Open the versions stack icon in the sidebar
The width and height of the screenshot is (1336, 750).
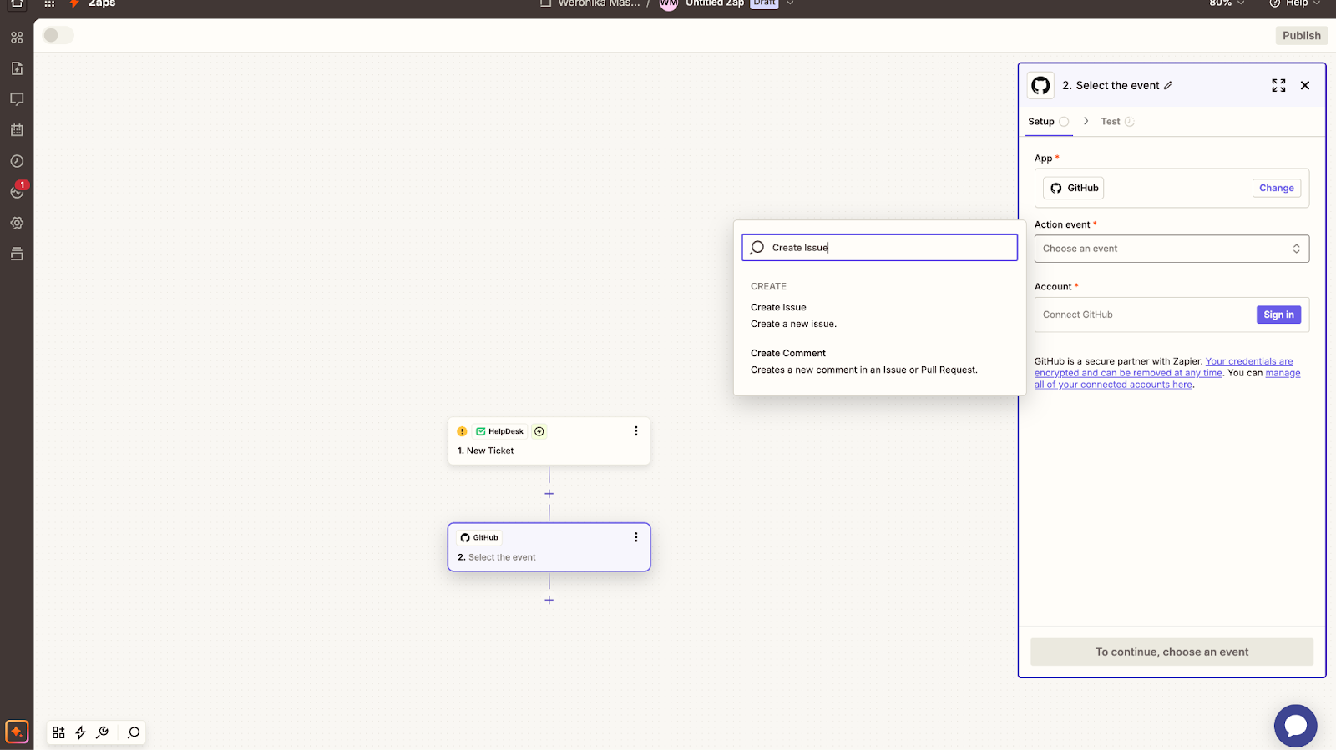click(x=17, y=254)
